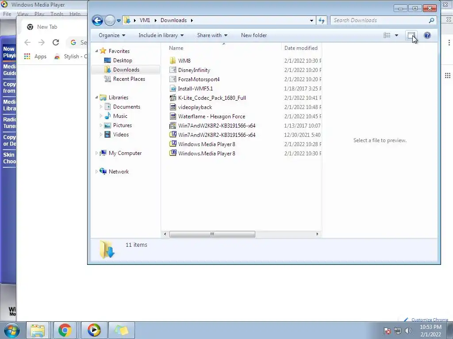Open the recent locations dropdown beside Forward
Image resolution: width=453 pixels, height=339 pixels.
point(119,21)
